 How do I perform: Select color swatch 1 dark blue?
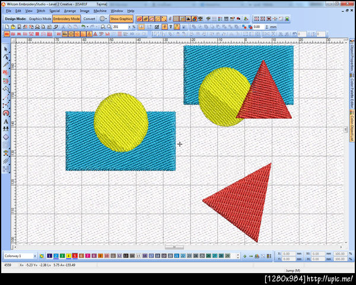pos(49,256)
